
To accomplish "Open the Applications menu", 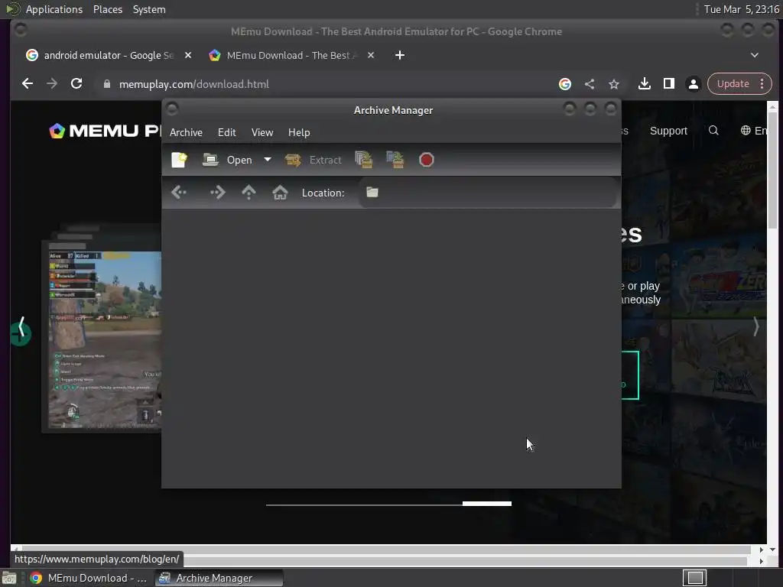I will pyautogui.click(x=54, y=9).
